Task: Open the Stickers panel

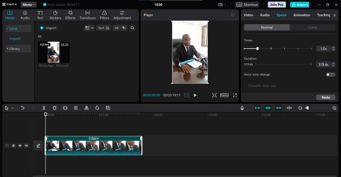Action: click(55, 15)
